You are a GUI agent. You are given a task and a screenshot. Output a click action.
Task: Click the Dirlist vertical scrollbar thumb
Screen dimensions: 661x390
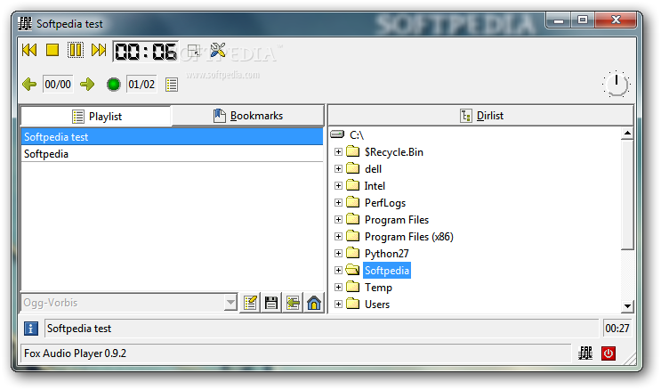(627, 195)
